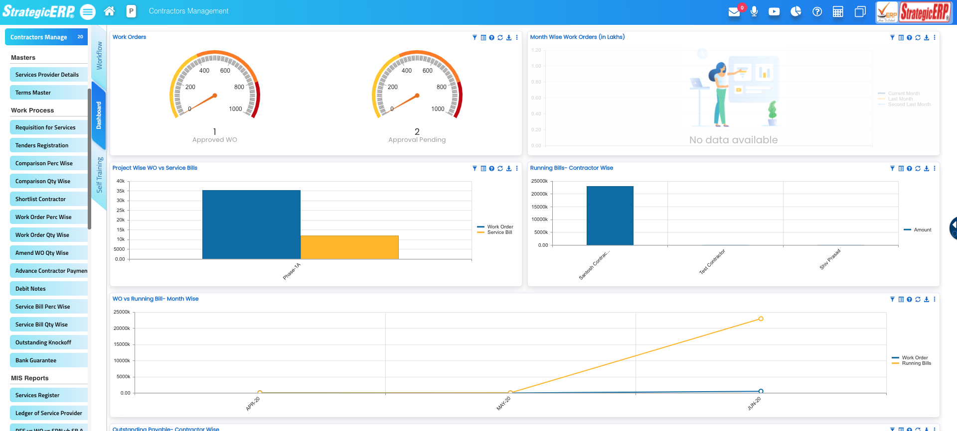Open the pie chart reports icon
Screen dimensions: 957x431
tap(796, 11)
